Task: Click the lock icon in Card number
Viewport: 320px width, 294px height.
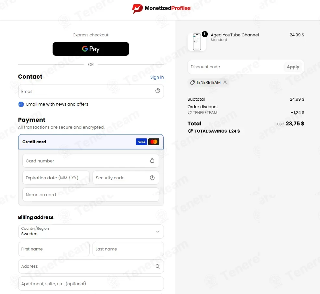Action: coord(152,160)
